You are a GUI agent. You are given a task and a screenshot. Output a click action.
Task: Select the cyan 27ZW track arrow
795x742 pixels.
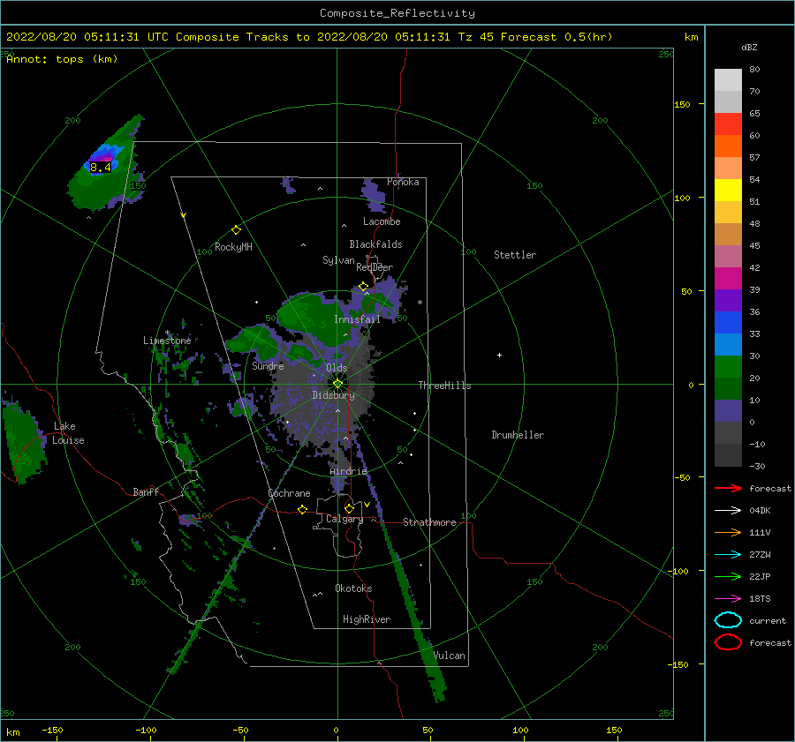728,555
